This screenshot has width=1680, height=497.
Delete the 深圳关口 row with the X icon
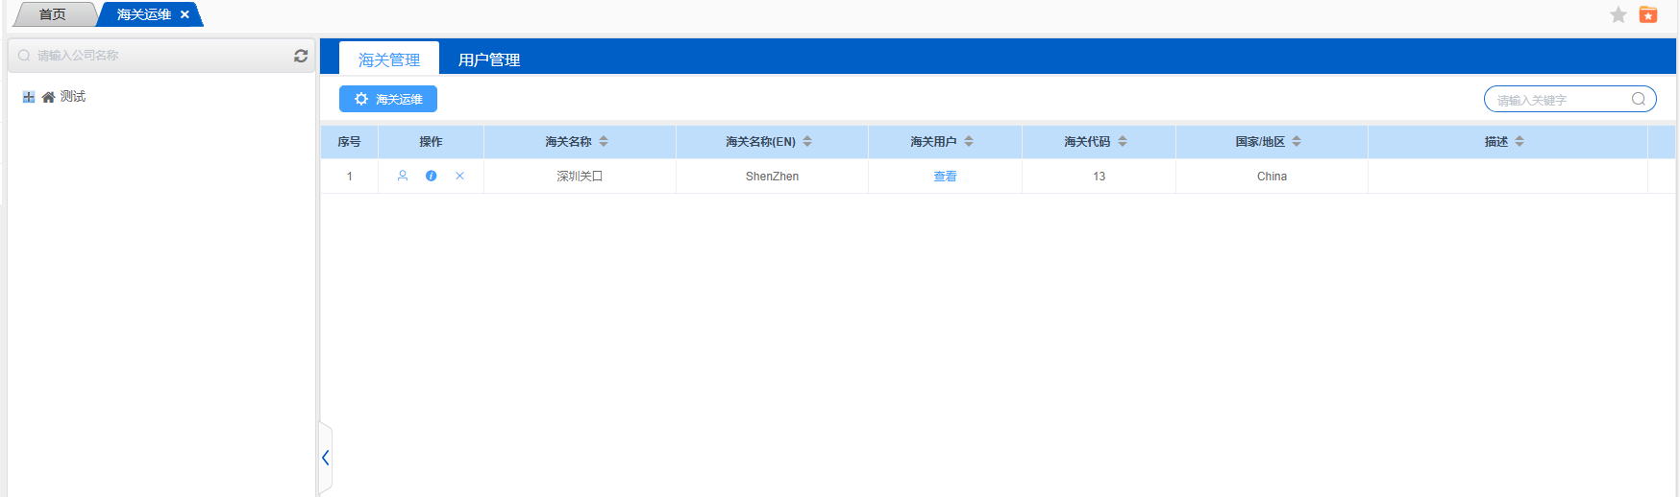[x=459, y=176]
